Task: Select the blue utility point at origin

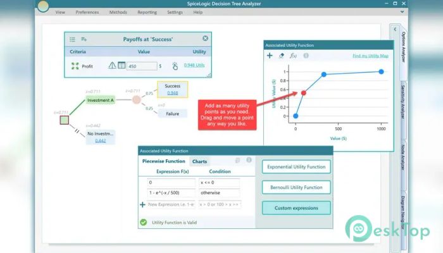Action: [x=296, y=116]
